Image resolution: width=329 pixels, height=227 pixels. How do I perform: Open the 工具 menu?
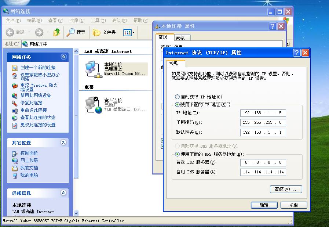click(98, 21)
